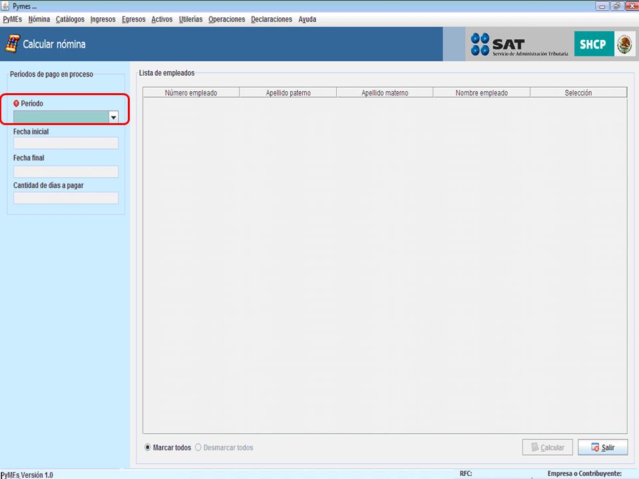The width and height of the screenshot is (639, 479).
Task: Click the abacus Calcular nómina icon
Action: (12, 44)
